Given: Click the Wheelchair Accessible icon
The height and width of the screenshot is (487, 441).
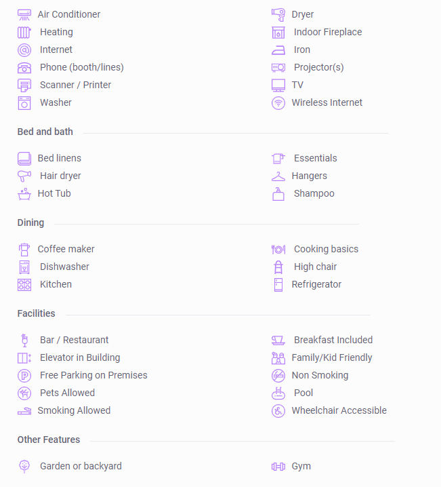Looking at the screenshot, I should [278, 411].
